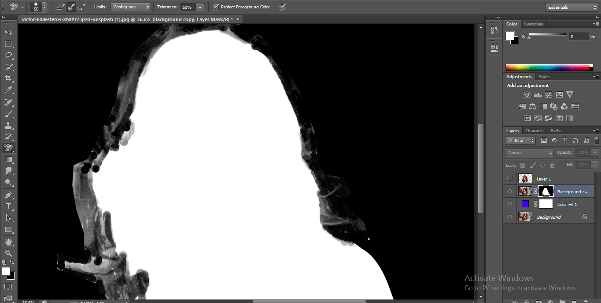The width and height of the screenshot is (601, 303).
Task: Open the Layers panel menu
Action: coord(596,130)
